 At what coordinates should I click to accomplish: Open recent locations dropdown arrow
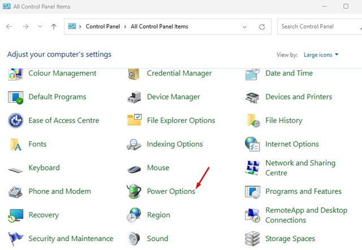coord(40,27)
